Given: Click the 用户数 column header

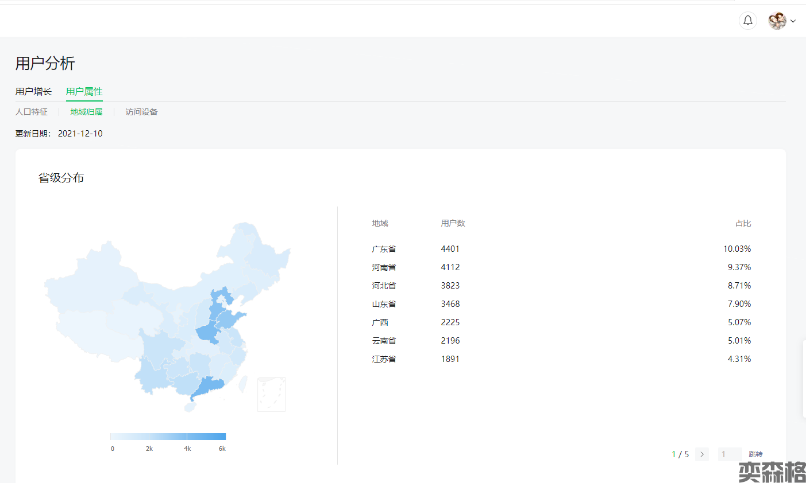Looking at the screenshot, I should click(x=453, y=223).
